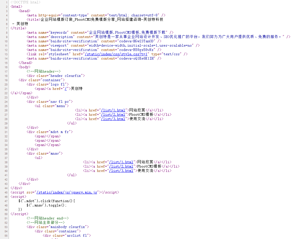
Task: Click the closing </head> tag
Action: tap(25, 63)
